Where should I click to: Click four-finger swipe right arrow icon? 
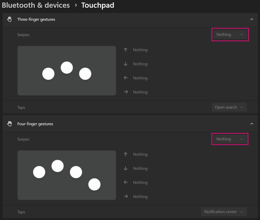click(x=126, y=196)
